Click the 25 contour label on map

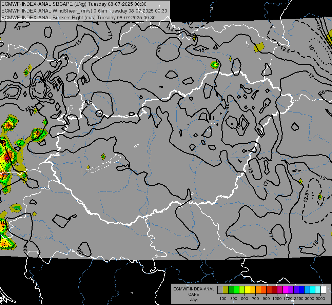tap(80, 252)
